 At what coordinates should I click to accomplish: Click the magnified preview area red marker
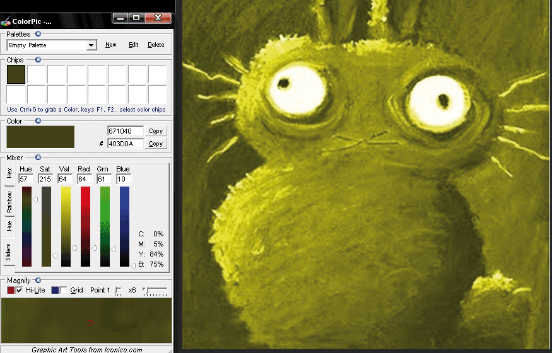[90, 323]
